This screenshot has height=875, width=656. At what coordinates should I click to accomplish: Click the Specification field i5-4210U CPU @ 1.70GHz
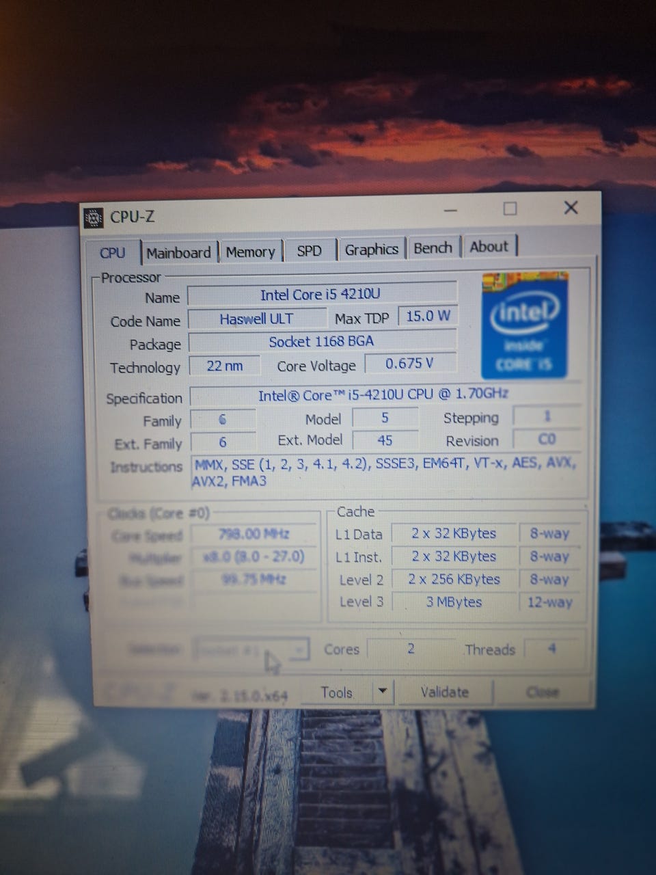[384, 395]
